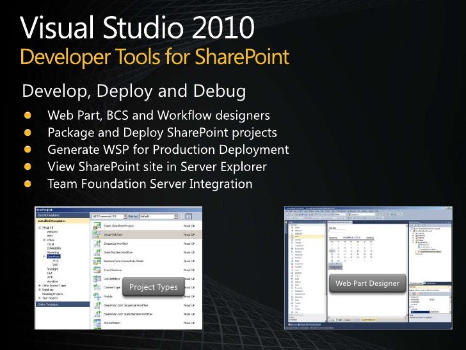Collapse the SharePoint tree node
This screenshot has width=466, height=350.
(x=44, y=256)
